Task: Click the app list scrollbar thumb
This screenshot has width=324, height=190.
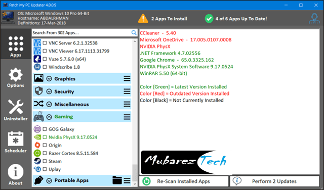Action: [x=135, y=173]
